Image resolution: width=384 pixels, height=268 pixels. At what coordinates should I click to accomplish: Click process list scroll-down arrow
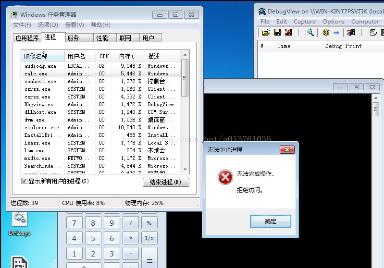coord(185,170)
